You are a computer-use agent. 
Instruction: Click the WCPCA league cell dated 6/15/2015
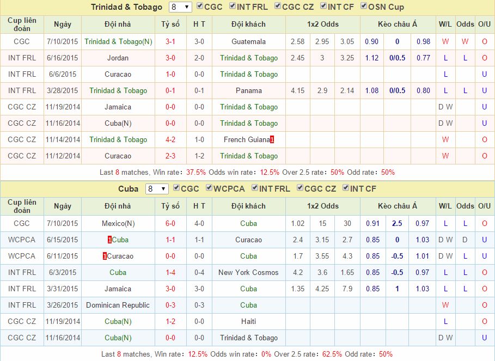tap(21, 240)
